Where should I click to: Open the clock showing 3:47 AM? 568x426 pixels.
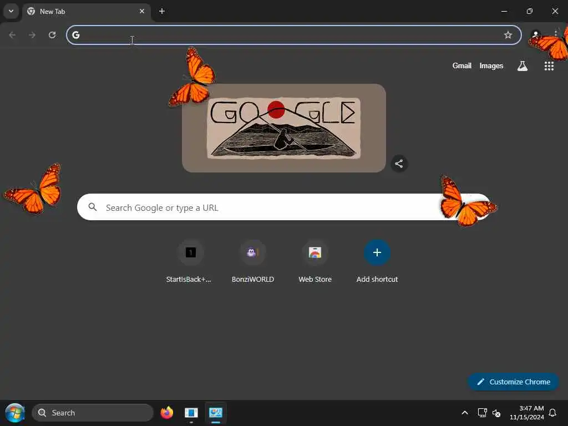tap(527, 413)
